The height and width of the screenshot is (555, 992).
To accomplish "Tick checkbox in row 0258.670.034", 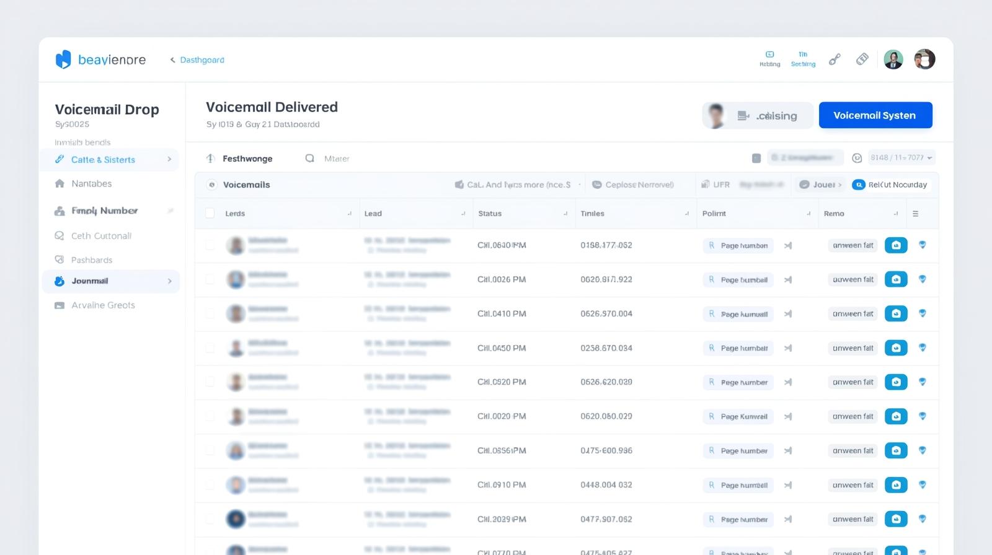I will click(210, 348).
